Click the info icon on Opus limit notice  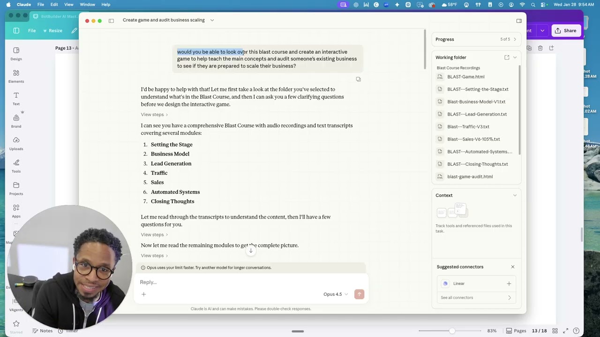tap(143, 268)
